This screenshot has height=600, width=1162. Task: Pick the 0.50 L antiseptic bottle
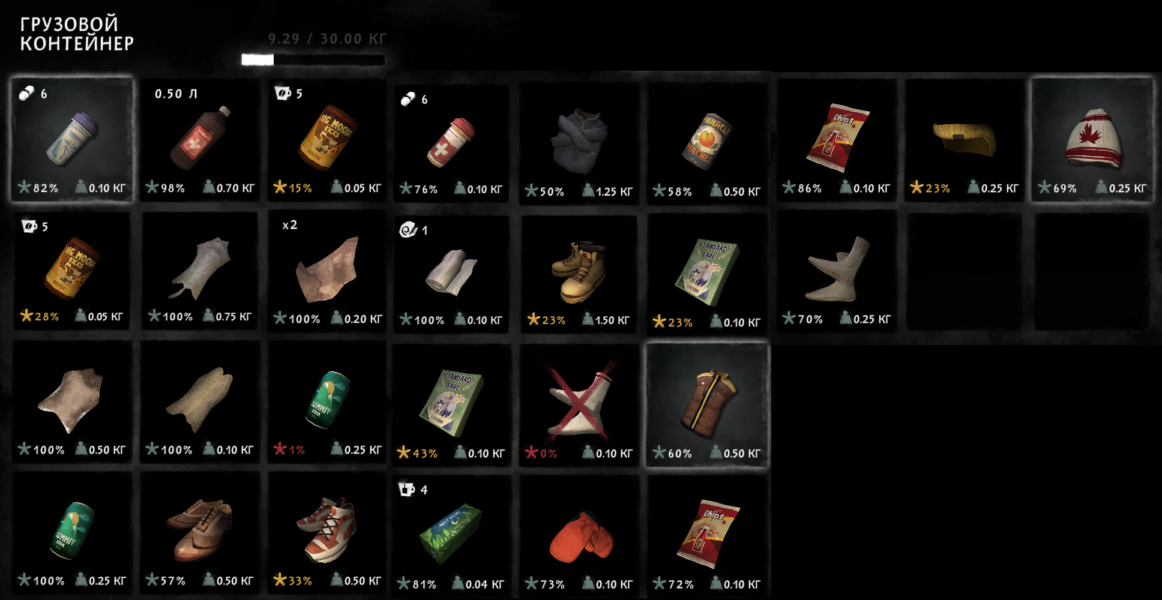200,140
